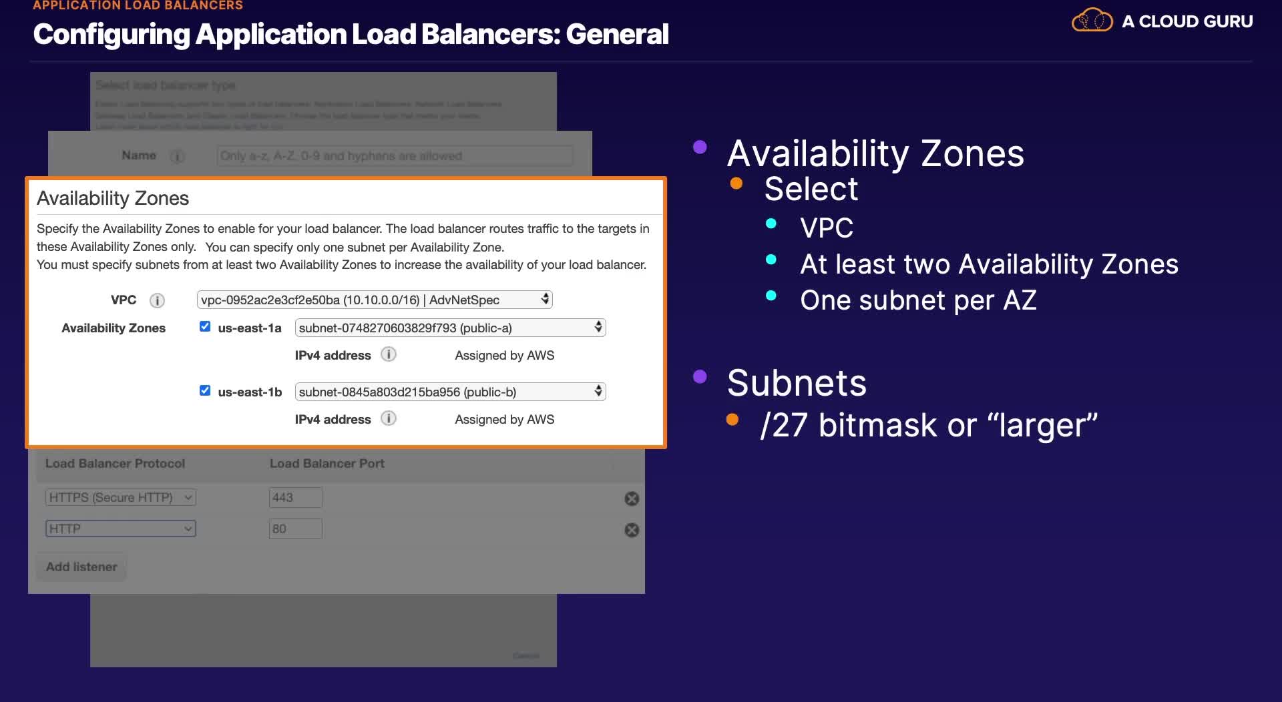This screenshot has height=702, width=1282.
Task: Click the VPC info icon
Action: click(157, 301)
